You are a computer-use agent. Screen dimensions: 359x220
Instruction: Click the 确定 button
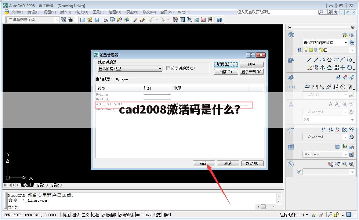[x=204, y=163]
